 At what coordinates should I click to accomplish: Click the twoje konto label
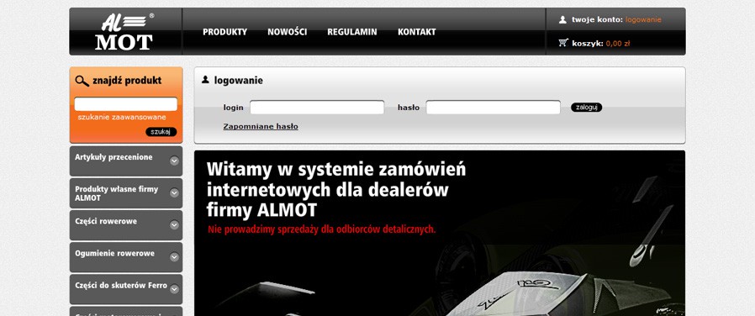click(x=598, y=19)
